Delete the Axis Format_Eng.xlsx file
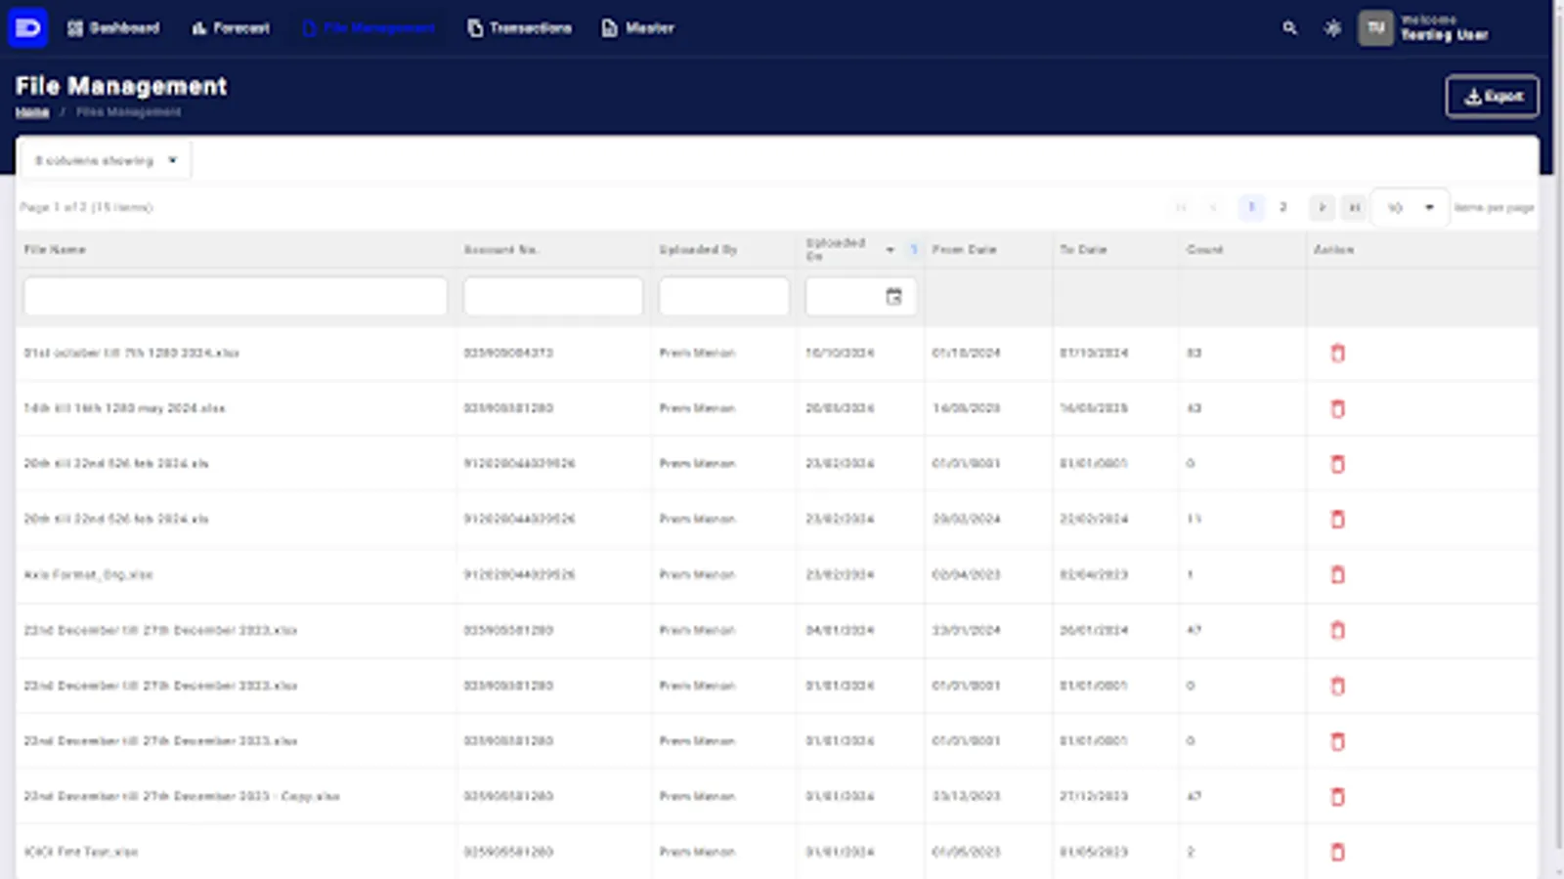1564x879 pixels. coord(1336,575)
